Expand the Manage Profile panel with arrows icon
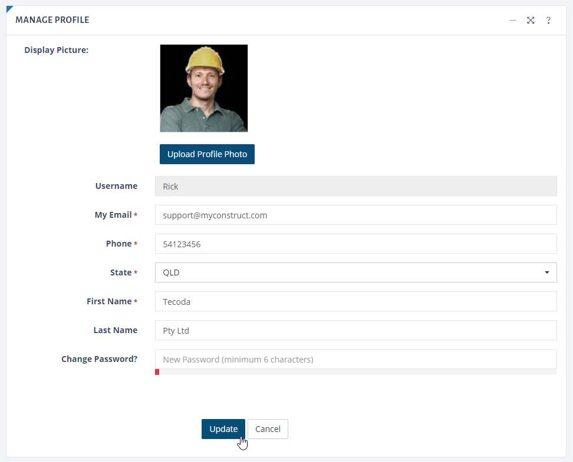Viewport: 573px width, 462px height. [x=531, y=21]
